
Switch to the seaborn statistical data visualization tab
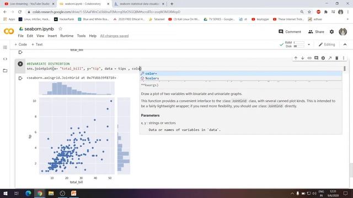point(140,4)
